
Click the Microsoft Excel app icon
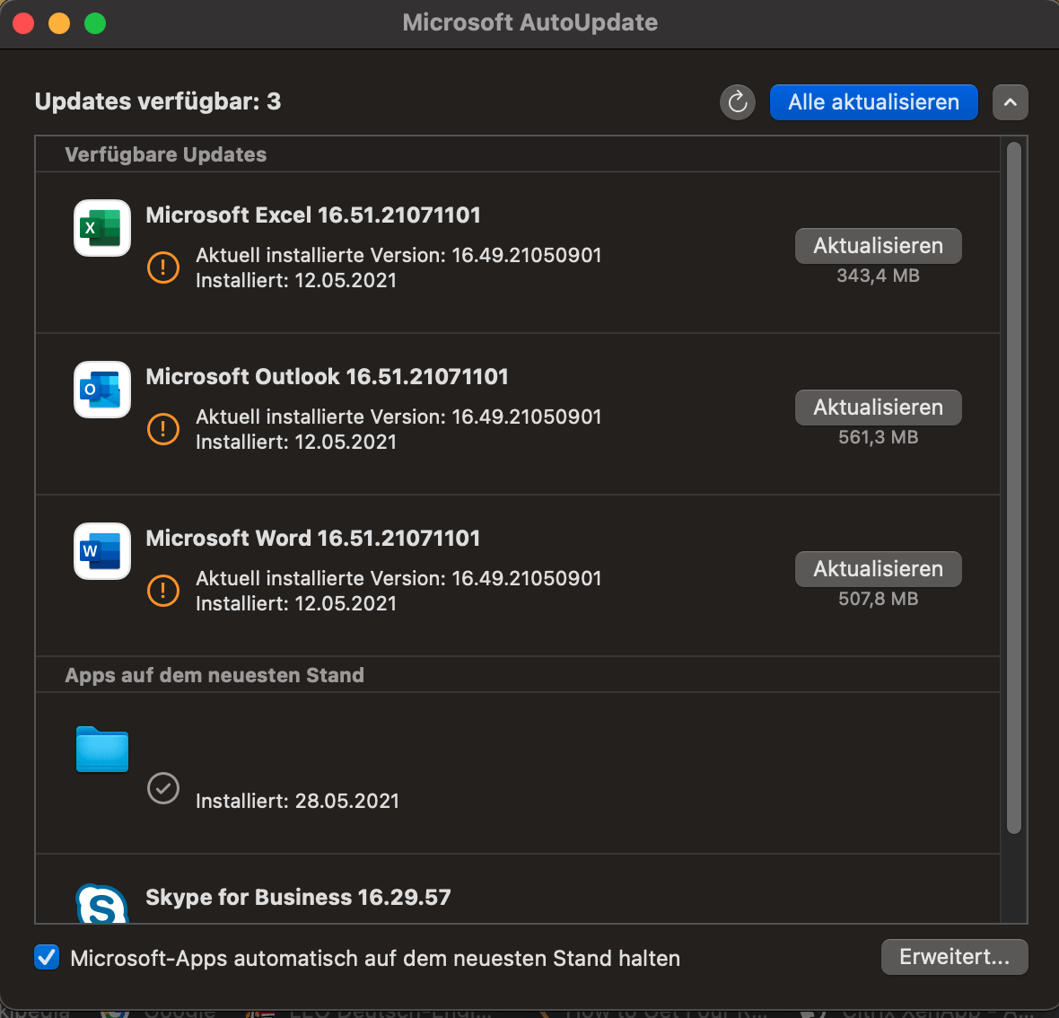pos(102,228)
